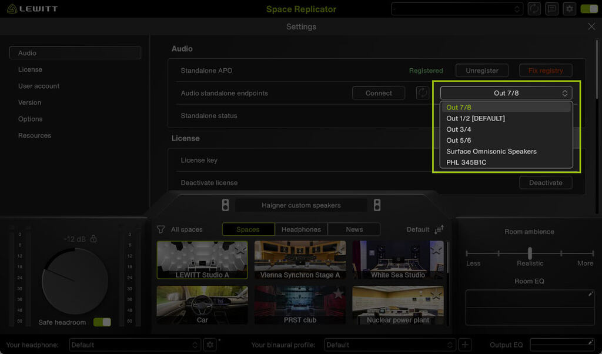The height and width of the screenshot is (354, 602).
Task: Click the Room EQ curve display
Action: (x=530, y=307)
